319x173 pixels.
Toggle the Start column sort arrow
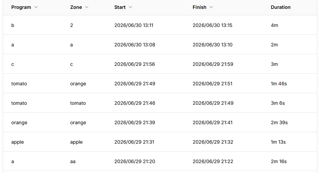point(130,7)
